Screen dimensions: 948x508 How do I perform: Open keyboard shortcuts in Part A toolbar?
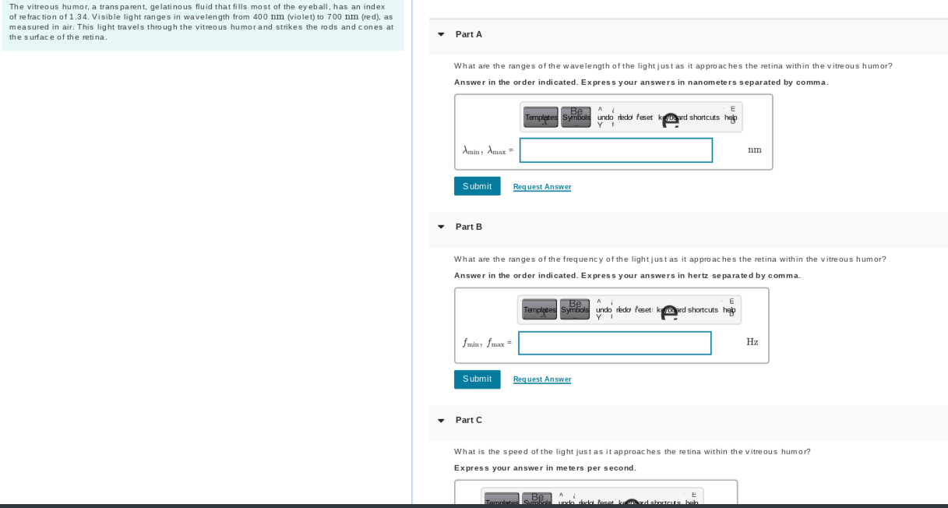click(x=689, y=117)
